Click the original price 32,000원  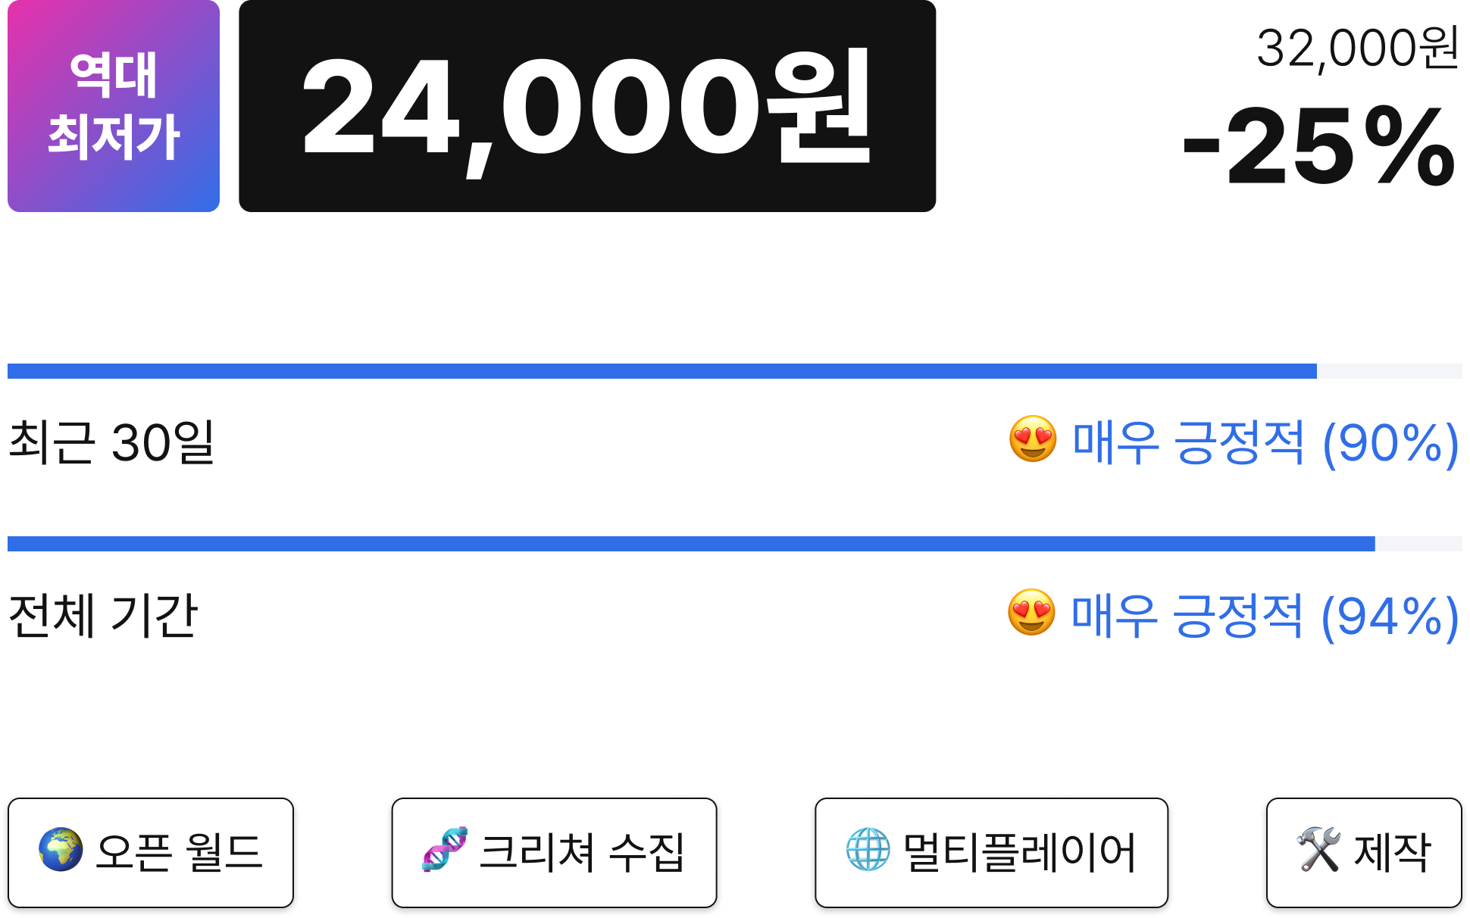click(x=1357, y=48)
